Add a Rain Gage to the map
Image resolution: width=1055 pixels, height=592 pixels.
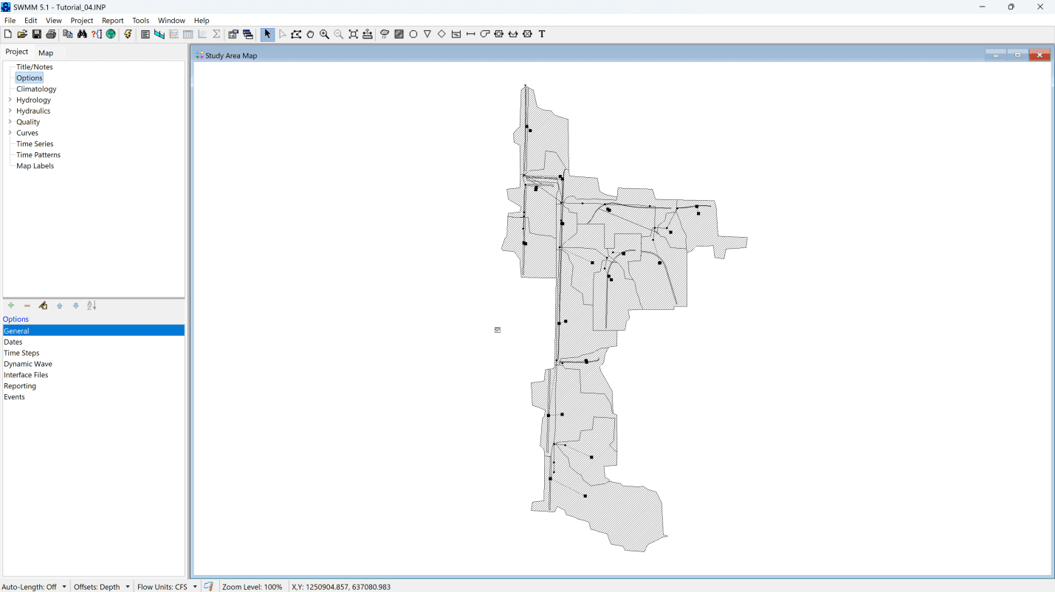point(385,34)
